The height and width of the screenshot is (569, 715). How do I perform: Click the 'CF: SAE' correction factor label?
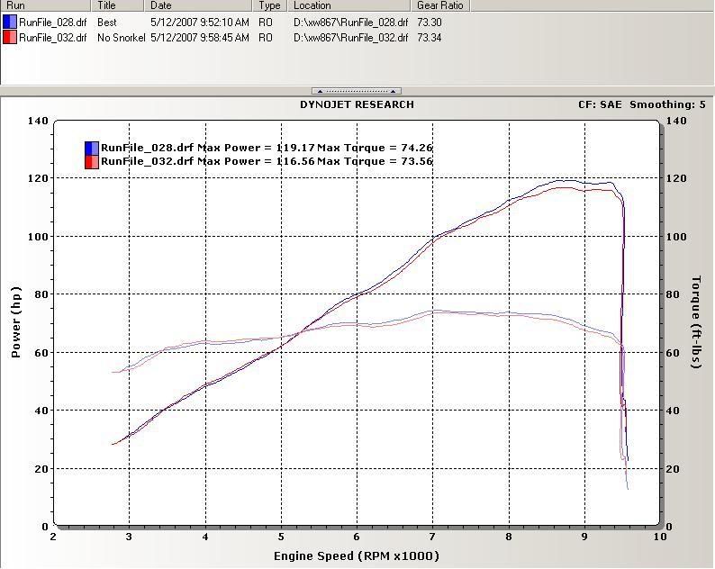(600, 104)
